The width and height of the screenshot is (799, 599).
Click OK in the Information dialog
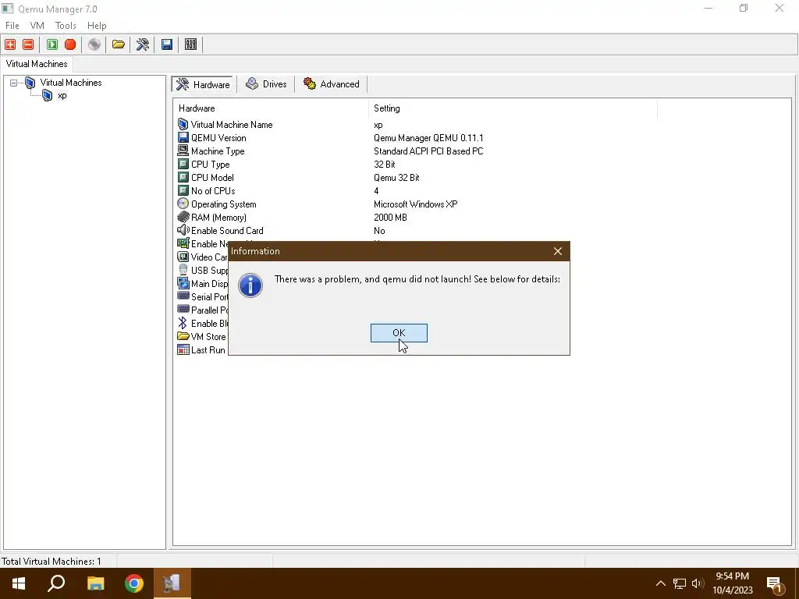(x=399, y=333)
